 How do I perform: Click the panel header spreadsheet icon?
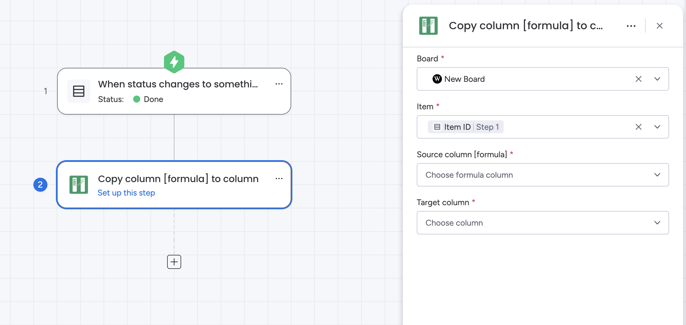tap(428, 26)
